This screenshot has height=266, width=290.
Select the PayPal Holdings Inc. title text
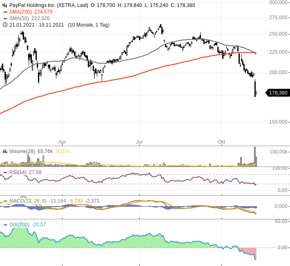33,5
